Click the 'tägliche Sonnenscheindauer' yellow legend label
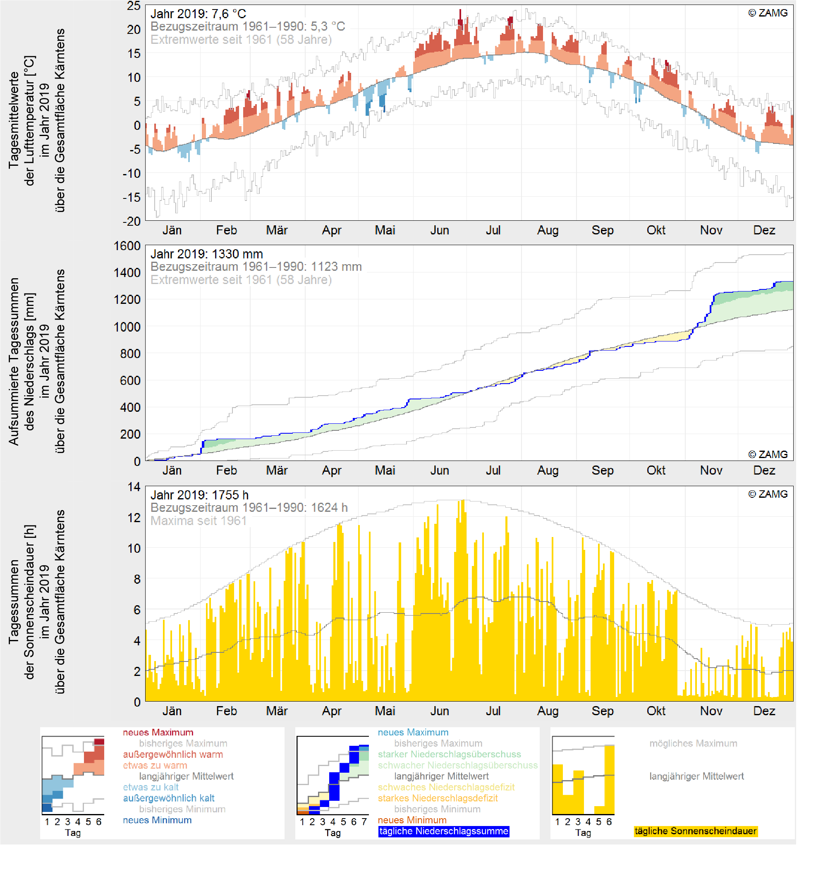This screenshot has height=869, width=835. point(695,831)
